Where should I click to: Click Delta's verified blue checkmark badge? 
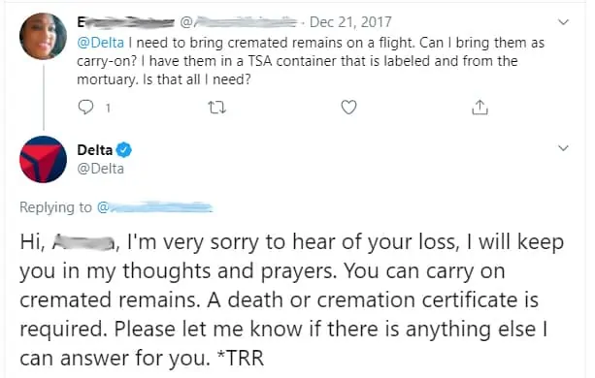point(123,150)
